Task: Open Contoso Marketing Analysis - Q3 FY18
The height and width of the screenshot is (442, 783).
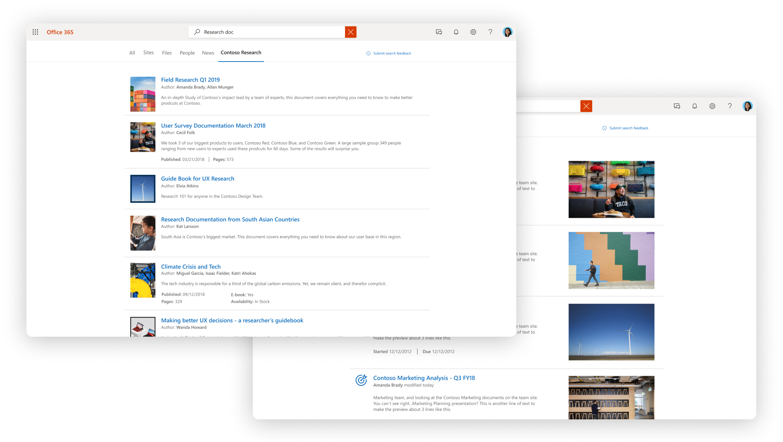Action: pyautogui.click(x=424, y=378)
